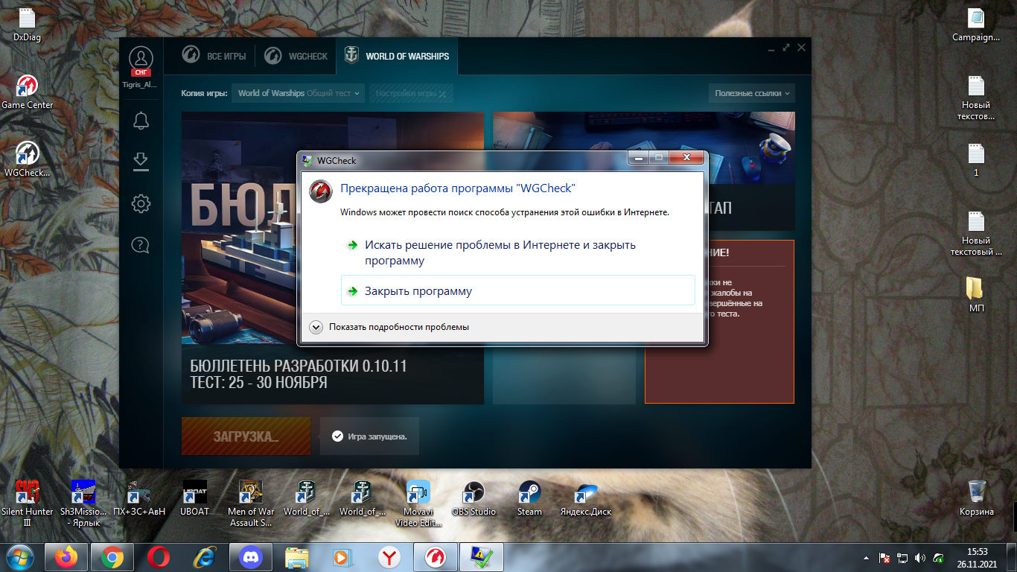Open the support question mark icon
Image resolution: width=1017 pixels, height=572 pixels.
click(x=141, y=244)
